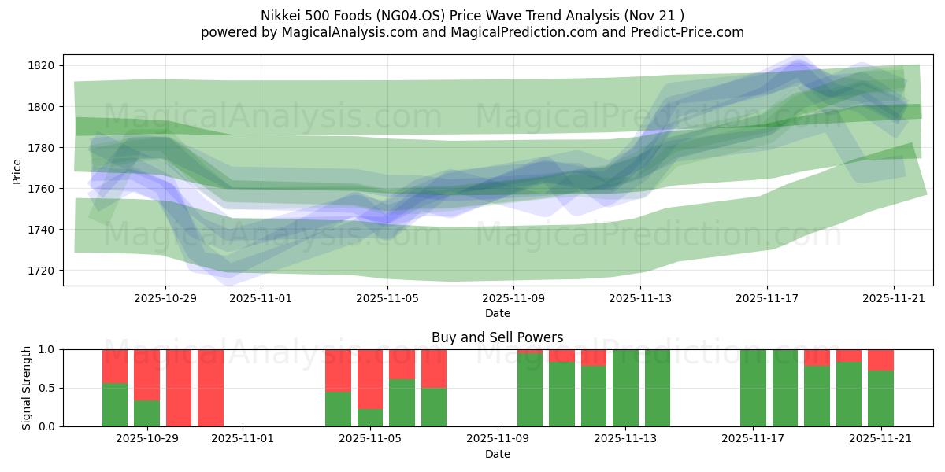945x472 pixels.
Task: Click the last bar's red sell segment
Action: 880,360
